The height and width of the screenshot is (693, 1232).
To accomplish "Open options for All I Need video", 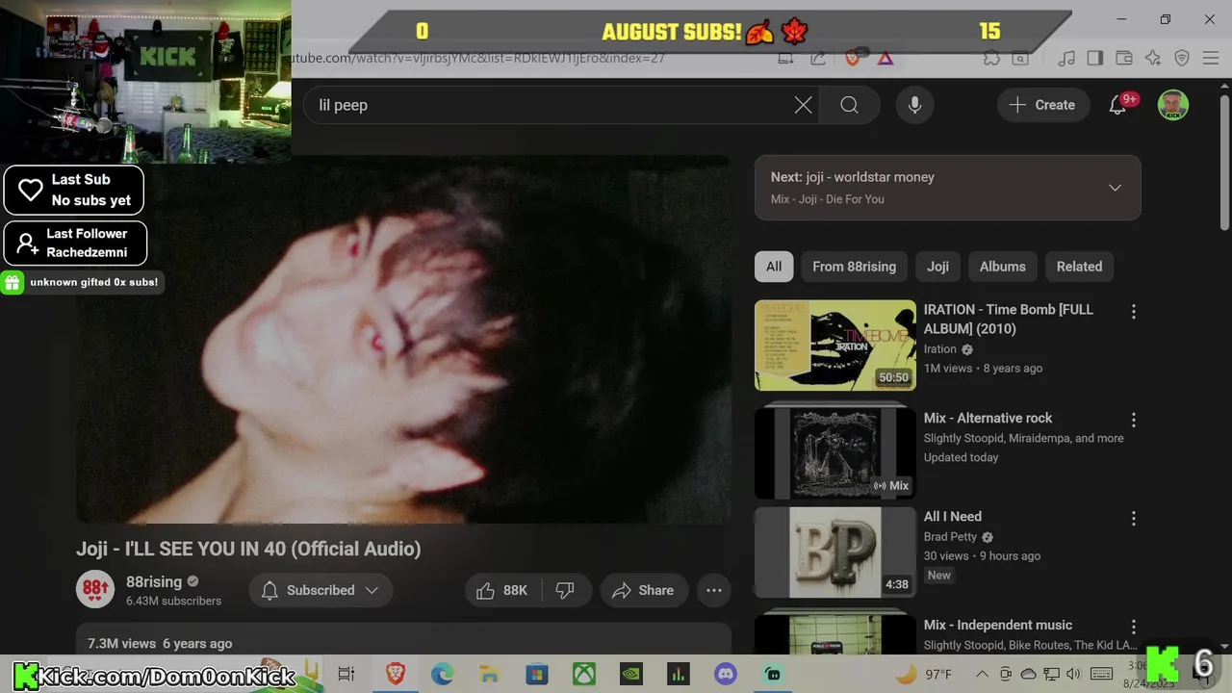I will tap(1133, 519).
